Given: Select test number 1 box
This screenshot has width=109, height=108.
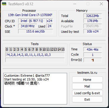Looking at the screenshot, I should [x=11, y=49].
